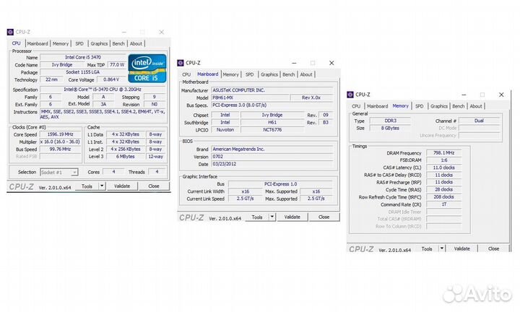This screenshot has height=312, width=520.
Task: Click the Intel Core i5 logo badge
Action: click(147, 69)
